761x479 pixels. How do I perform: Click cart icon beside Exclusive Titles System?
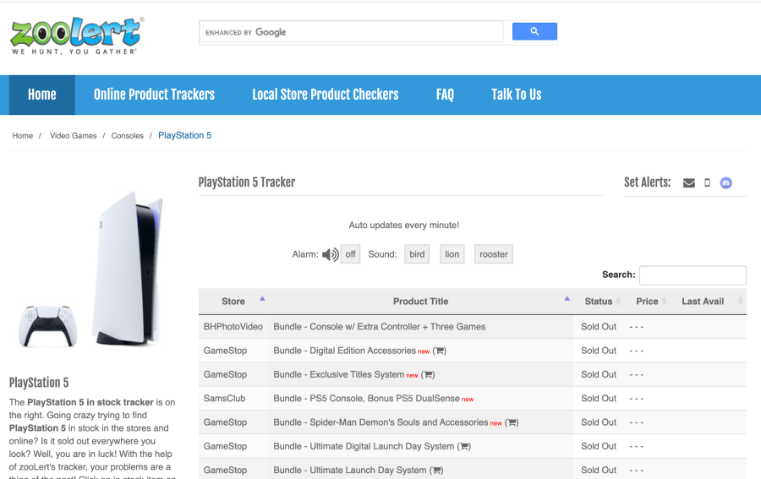tap(428, 375)
